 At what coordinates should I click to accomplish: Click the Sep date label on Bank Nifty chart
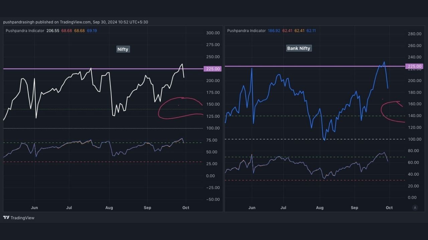coord(354,208)
